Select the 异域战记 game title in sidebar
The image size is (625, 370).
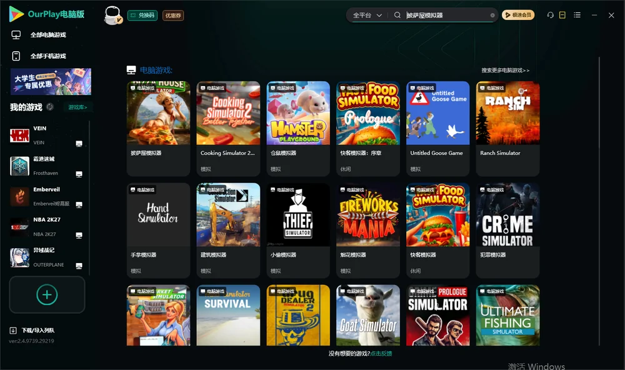(44, 250)
